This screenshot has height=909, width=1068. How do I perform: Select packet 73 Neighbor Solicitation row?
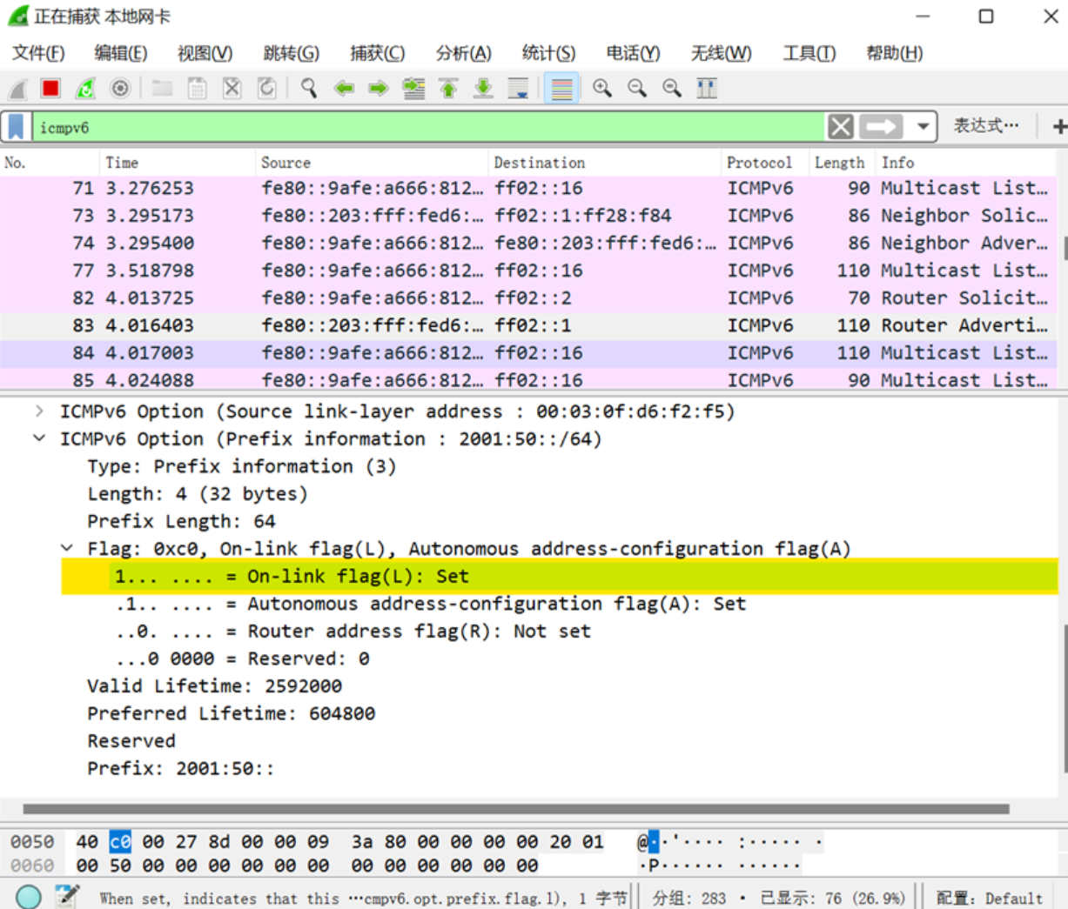coord(528,216)
